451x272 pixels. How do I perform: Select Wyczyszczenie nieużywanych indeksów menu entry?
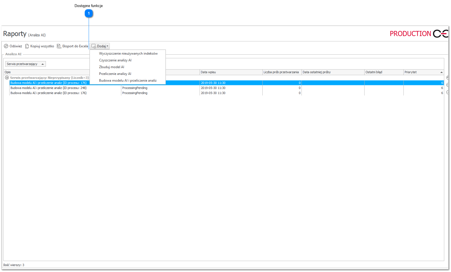coord(128,53)
